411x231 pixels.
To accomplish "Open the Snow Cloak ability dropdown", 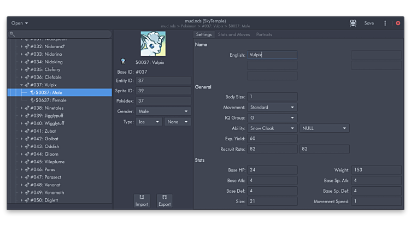I will [x=272, y=128].
